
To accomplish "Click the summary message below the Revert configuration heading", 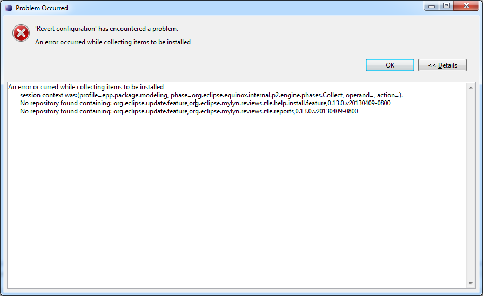I will click(113, 42).
